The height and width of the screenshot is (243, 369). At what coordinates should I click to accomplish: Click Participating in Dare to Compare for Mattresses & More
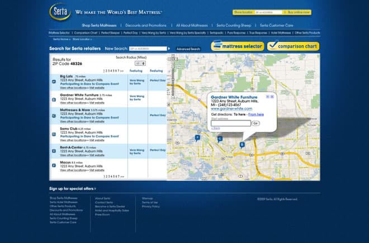pos(89,118)
